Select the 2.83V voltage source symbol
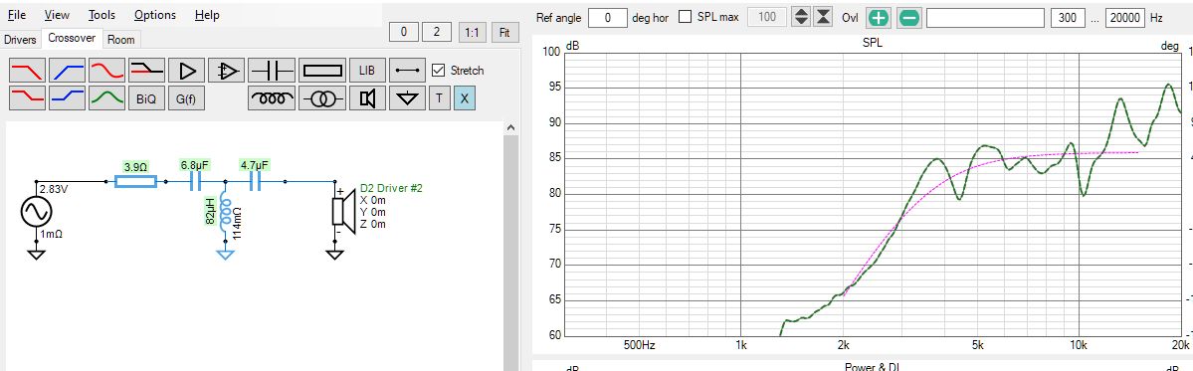Viewport: 1193px width, 371px height. (36, 211)
